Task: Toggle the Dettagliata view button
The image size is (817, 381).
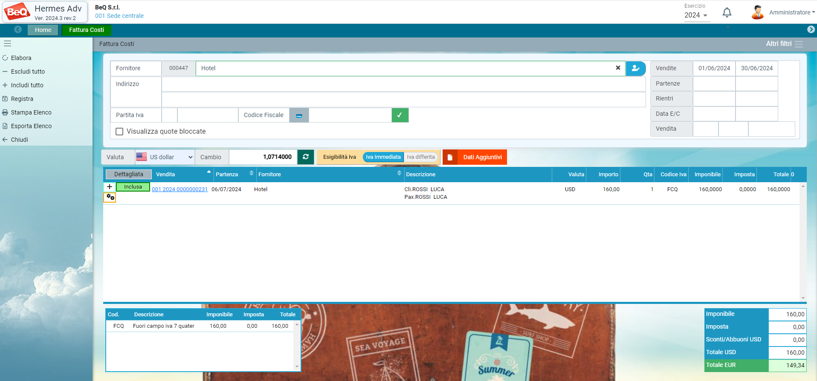Action: [129, 174]
